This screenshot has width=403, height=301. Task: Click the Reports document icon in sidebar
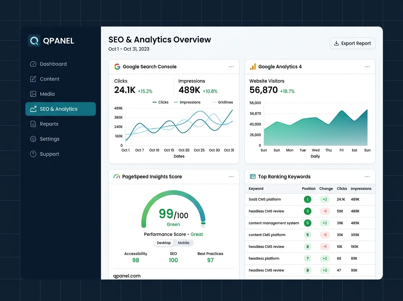tap(33, 124)
